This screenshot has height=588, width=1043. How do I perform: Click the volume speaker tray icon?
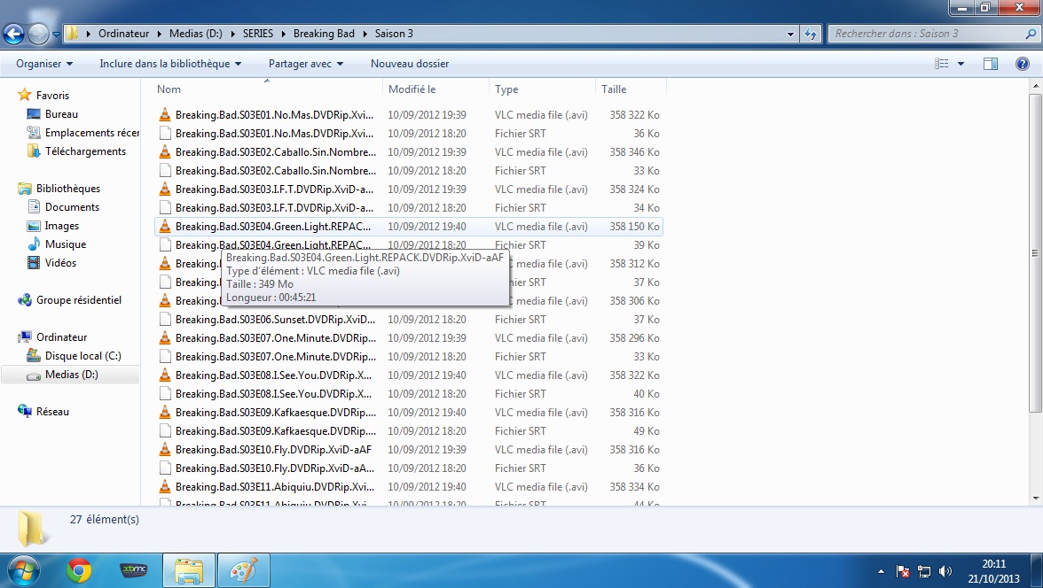point(945,570)
